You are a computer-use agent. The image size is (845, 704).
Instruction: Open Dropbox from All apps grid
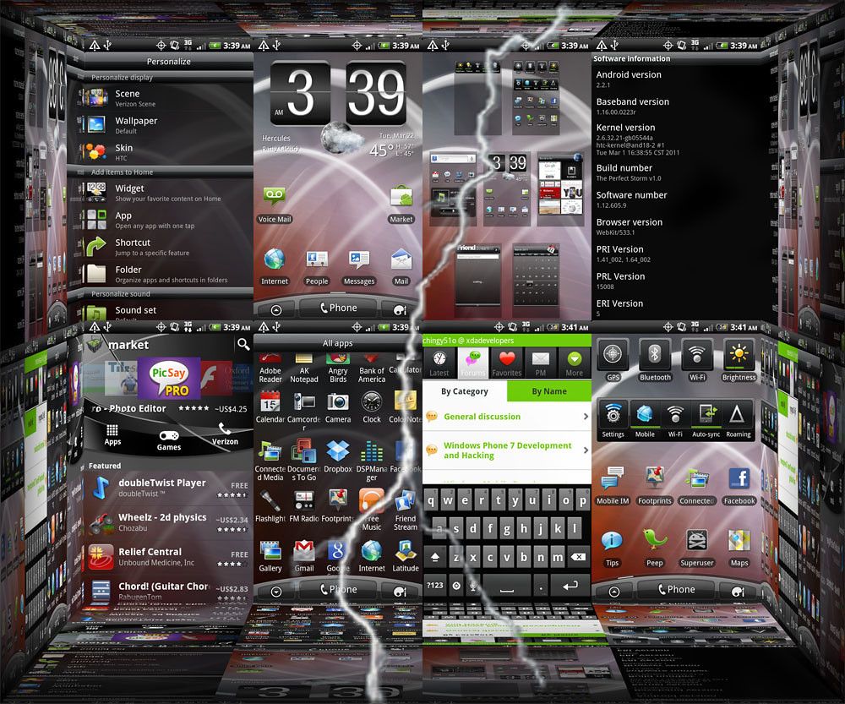tap(338, 456)
